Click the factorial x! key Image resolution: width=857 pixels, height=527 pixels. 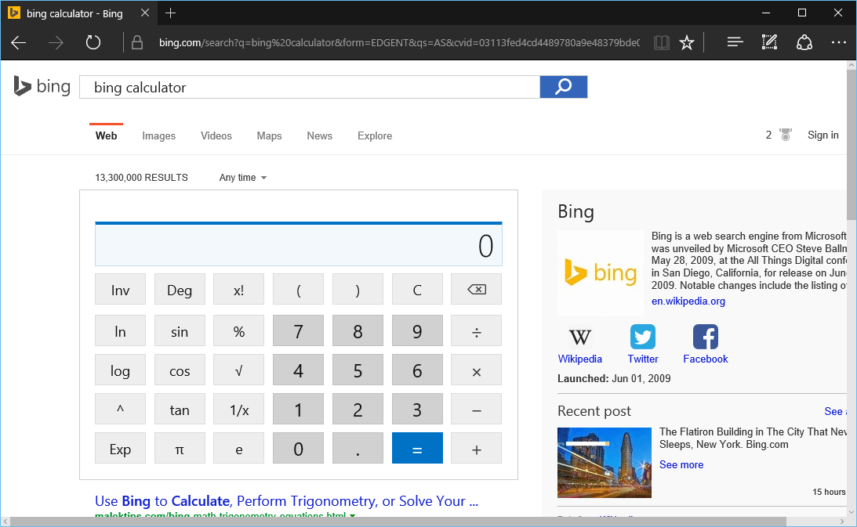pyautogui.click(x=239, y=290)
